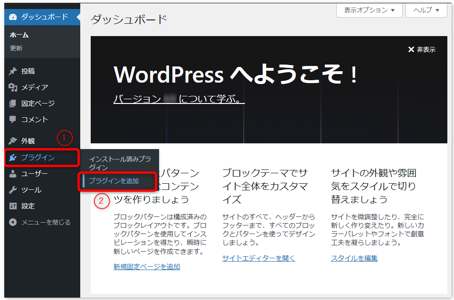
Task: Click the ダッシュボード dashboard icon
Action: [13, 16]
